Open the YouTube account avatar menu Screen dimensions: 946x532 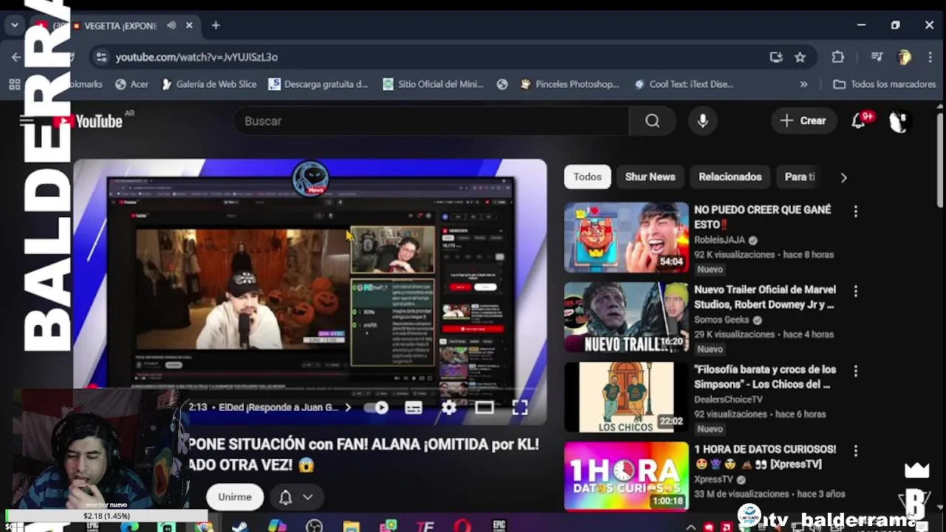(899, 121)
